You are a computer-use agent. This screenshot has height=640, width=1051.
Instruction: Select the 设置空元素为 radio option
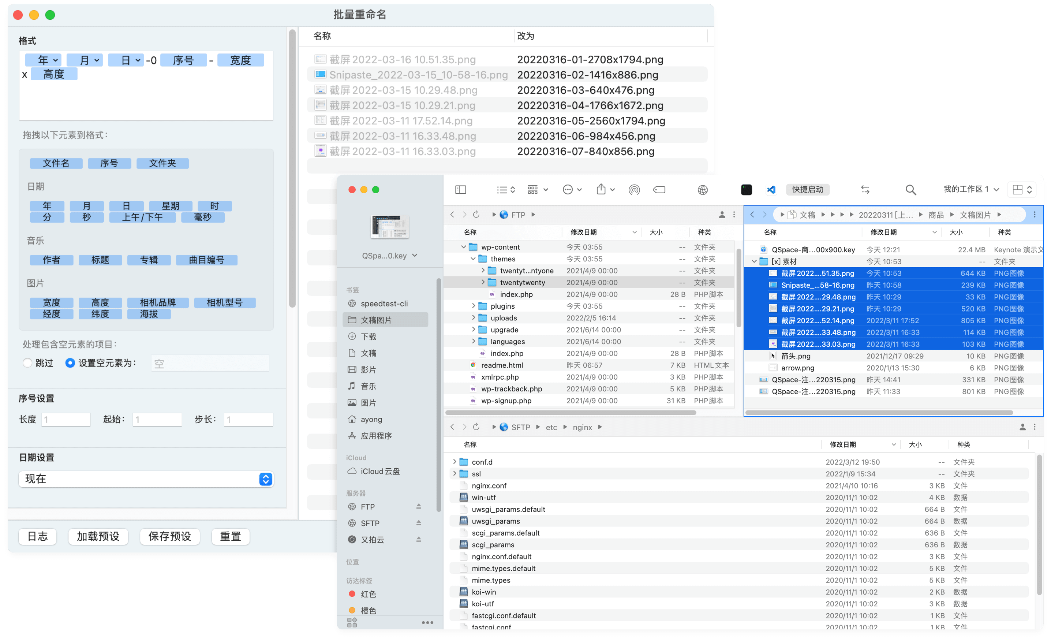70,363
